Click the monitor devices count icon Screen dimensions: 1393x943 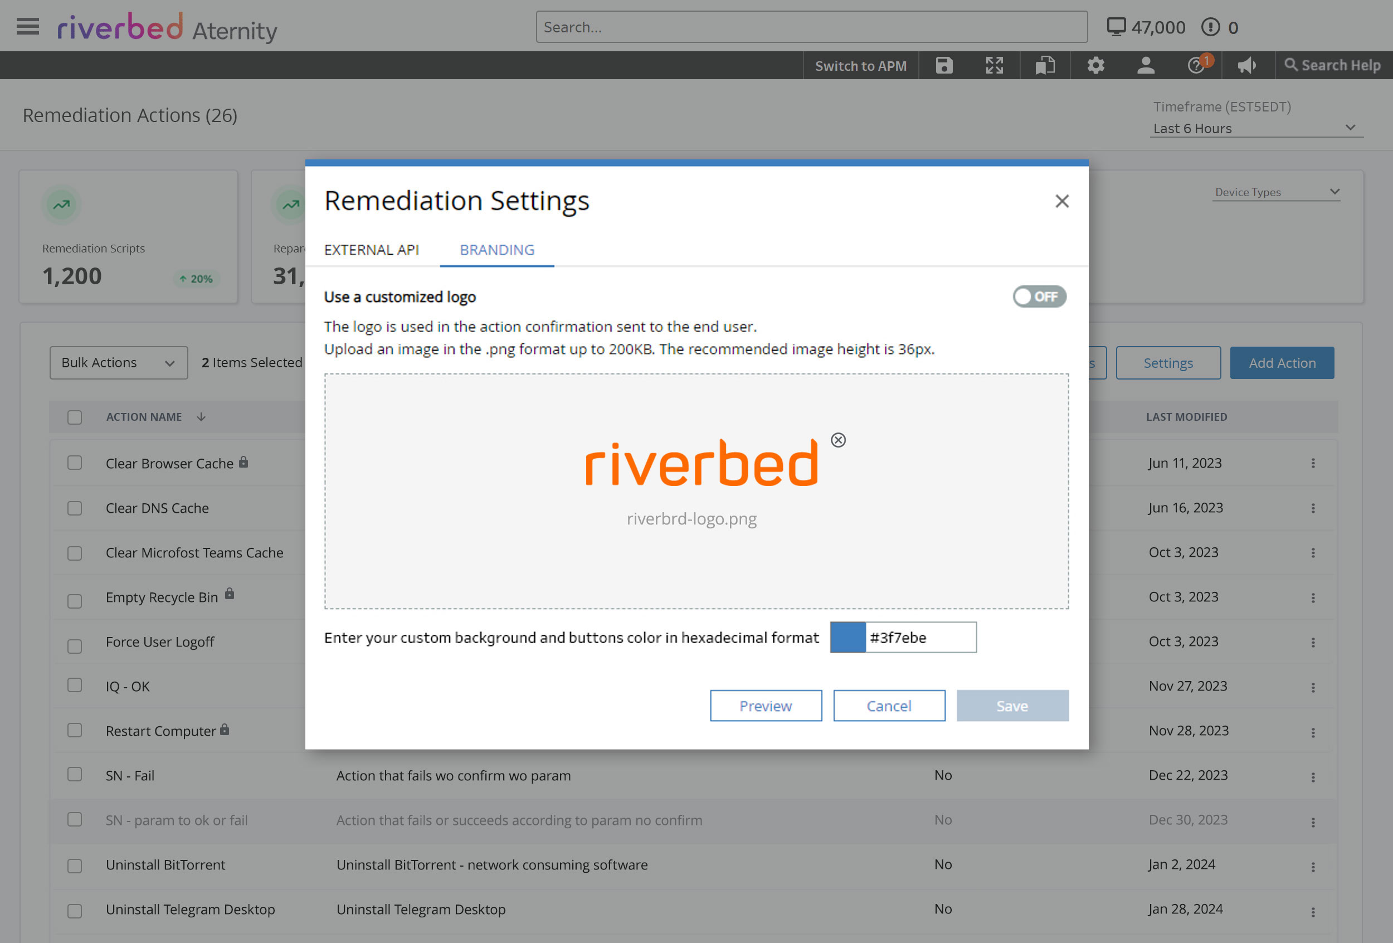point(1116,27)
